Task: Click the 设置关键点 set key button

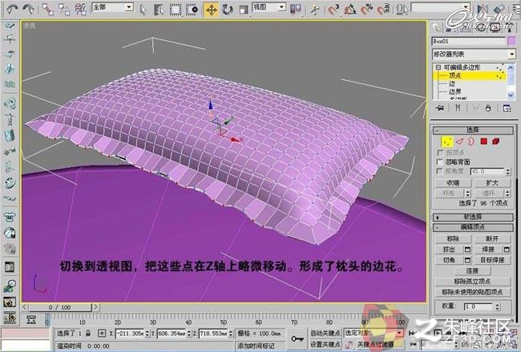Action: 325,344
